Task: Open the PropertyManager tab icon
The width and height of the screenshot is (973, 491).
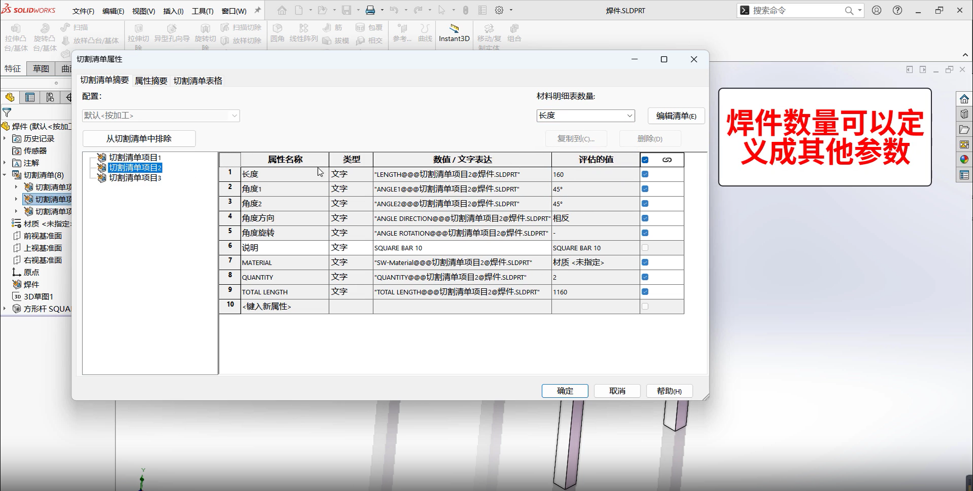Action: 30,97
